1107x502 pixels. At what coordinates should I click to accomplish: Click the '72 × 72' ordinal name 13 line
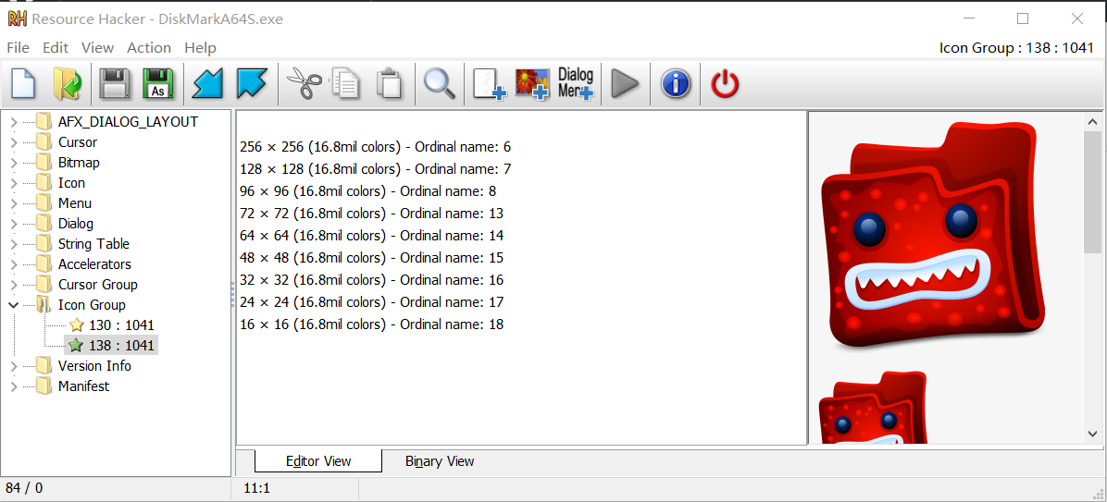click(371, 214)
